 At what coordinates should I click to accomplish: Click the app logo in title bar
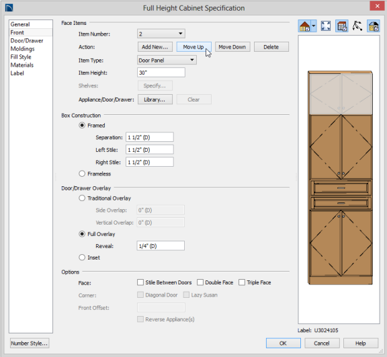[9, 8]
